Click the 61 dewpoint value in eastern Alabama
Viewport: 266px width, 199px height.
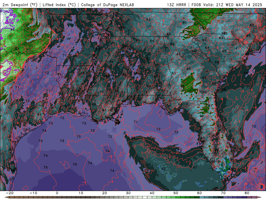[x=174, y=73]
